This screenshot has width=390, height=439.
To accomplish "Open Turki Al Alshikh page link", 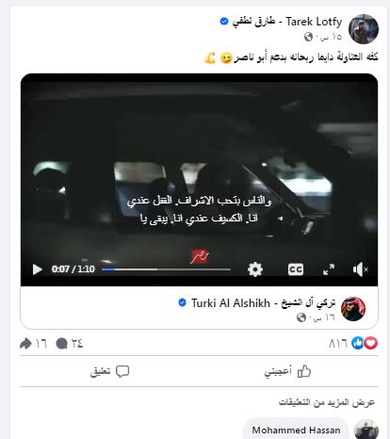I will (x=263, y=303).
